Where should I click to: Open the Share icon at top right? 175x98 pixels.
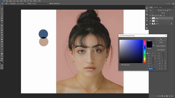point(173,4)
